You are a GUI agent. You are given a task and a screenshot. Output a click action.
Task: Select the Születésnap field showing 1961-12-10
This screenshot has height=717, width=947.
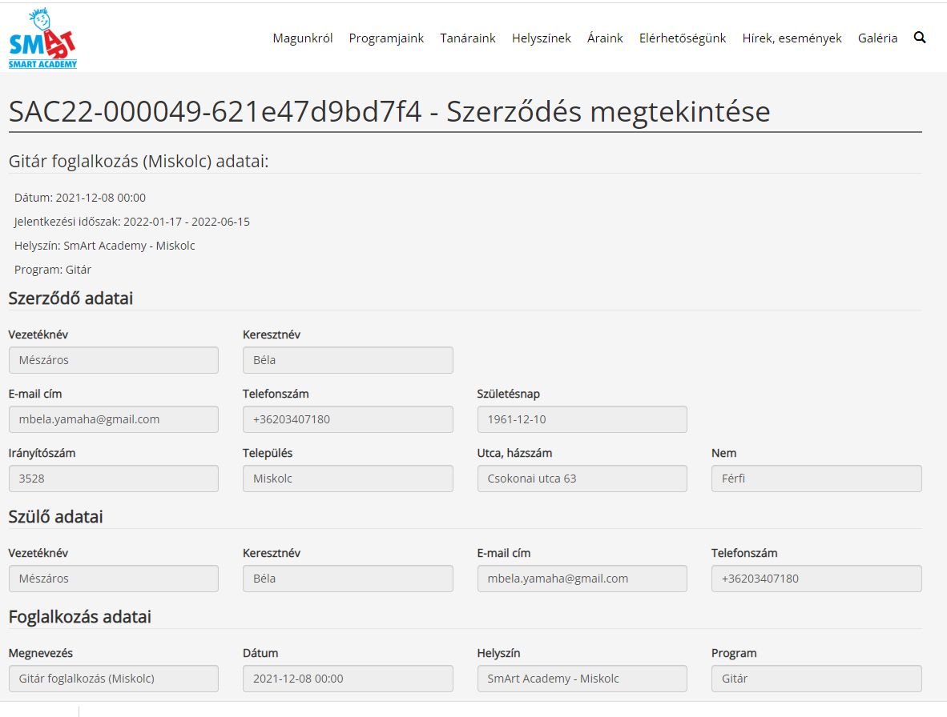(x=582, y=419)
